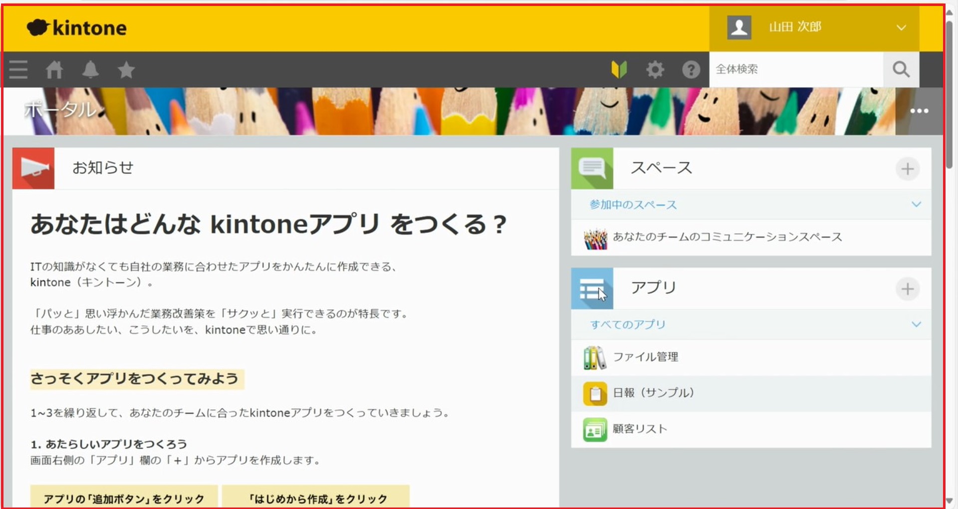Click the magnifier search button
This screenshot has height=509, width=958.
[901, 69]
